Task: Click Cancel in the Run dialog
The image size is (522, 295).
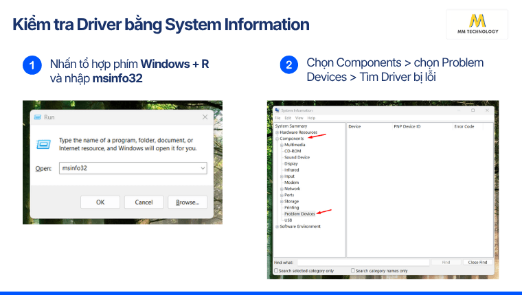Action: (144, 202)
